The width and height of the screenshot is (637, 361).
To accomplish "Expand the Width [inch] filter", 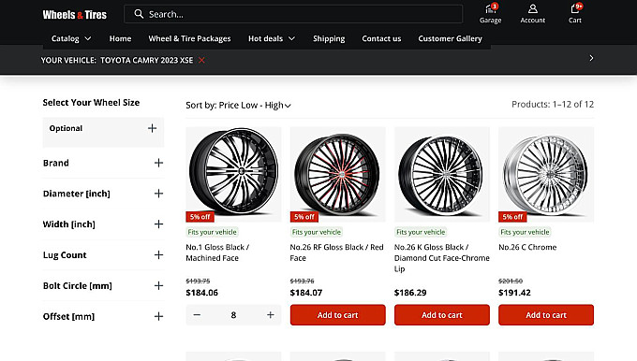I will [103, 224].
